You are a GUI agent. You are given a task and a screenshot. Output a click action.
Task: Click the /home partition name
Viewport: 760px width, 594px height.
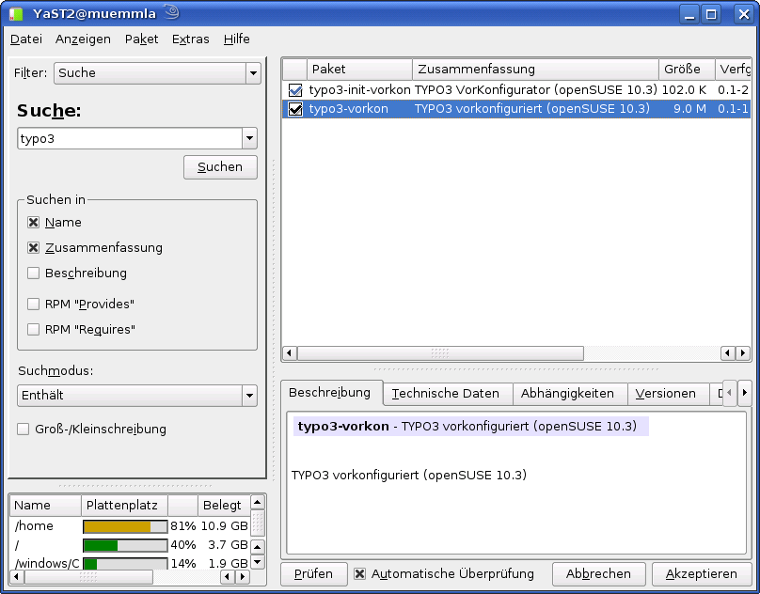(34, 526)
